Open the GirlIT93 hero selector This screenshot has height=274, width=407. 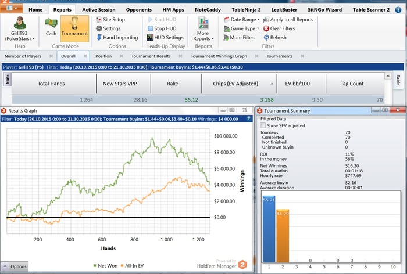20,29
